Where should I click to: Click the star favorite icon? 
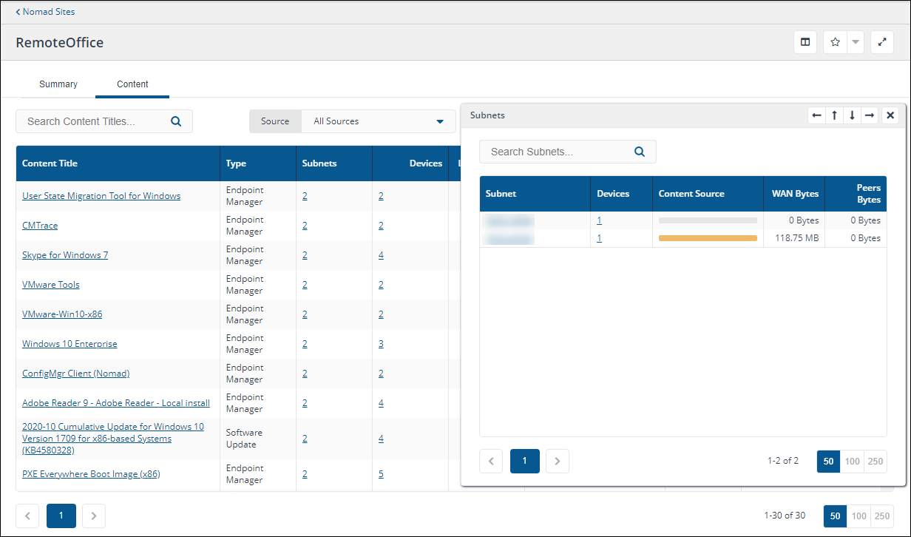[x=835, y=42]
